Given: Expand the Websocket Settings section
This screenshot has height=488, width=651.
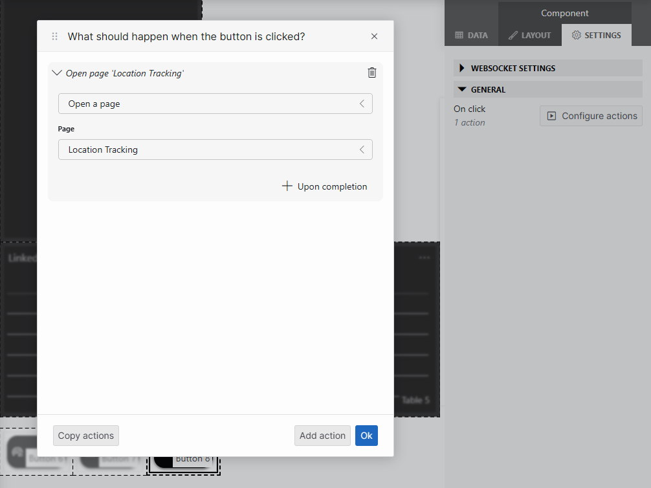Looking at the screenshot, I should tap(463, 68).
